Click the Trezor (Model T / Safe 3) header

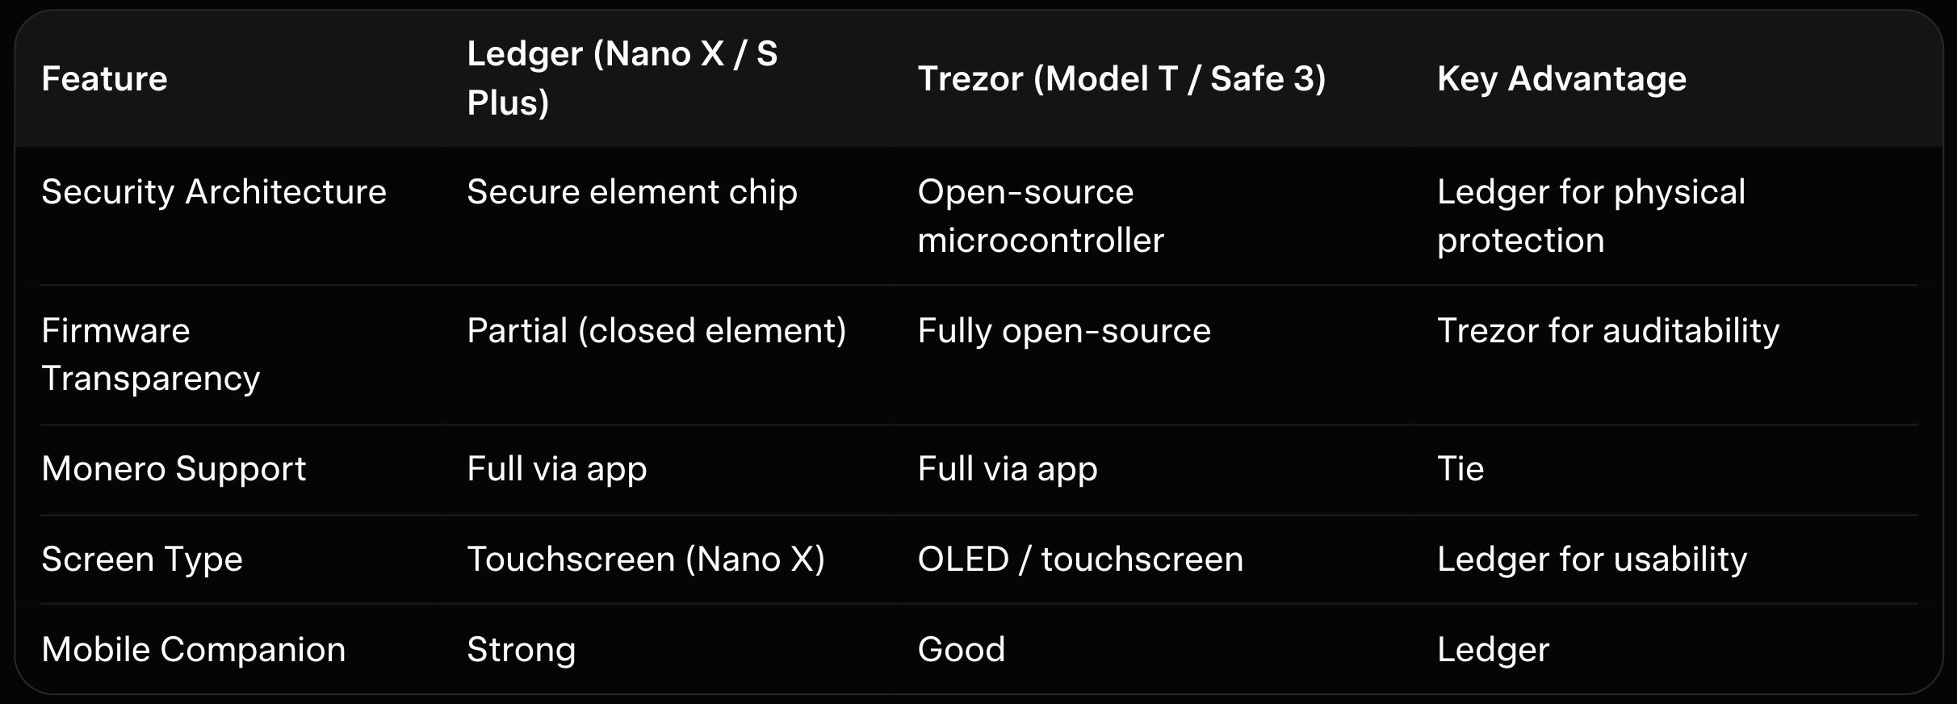[x=1121, y=79]
